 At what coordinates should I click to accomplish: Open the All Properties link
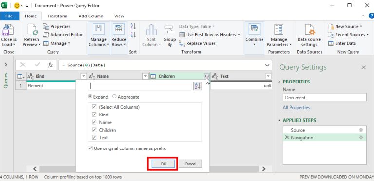pos(296,108)
